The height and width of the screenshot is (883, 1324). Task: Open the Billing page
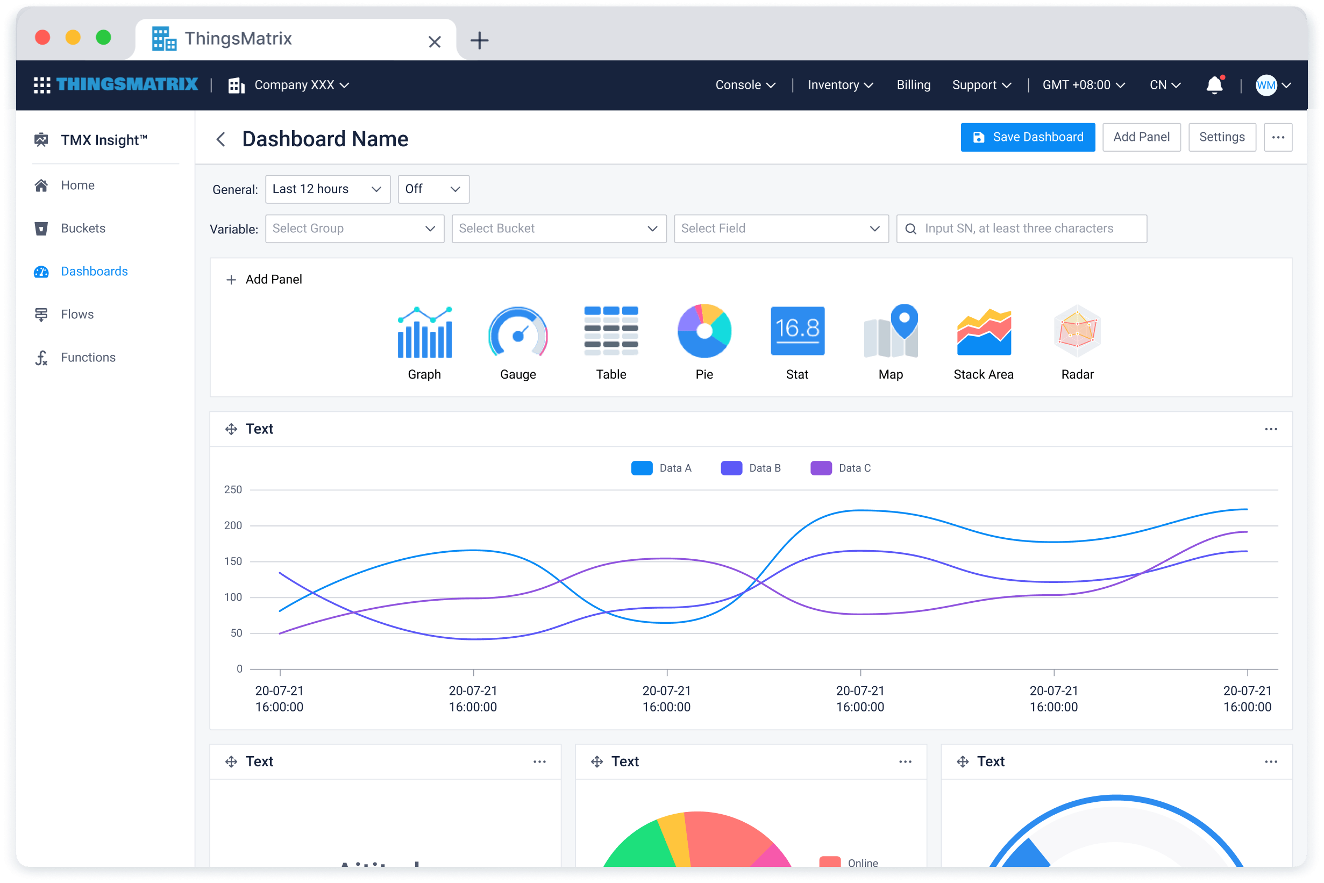914,85
